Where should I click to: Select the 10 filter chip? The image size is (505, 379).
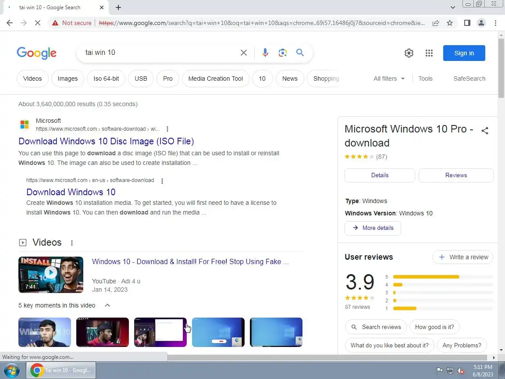point(262,79)
